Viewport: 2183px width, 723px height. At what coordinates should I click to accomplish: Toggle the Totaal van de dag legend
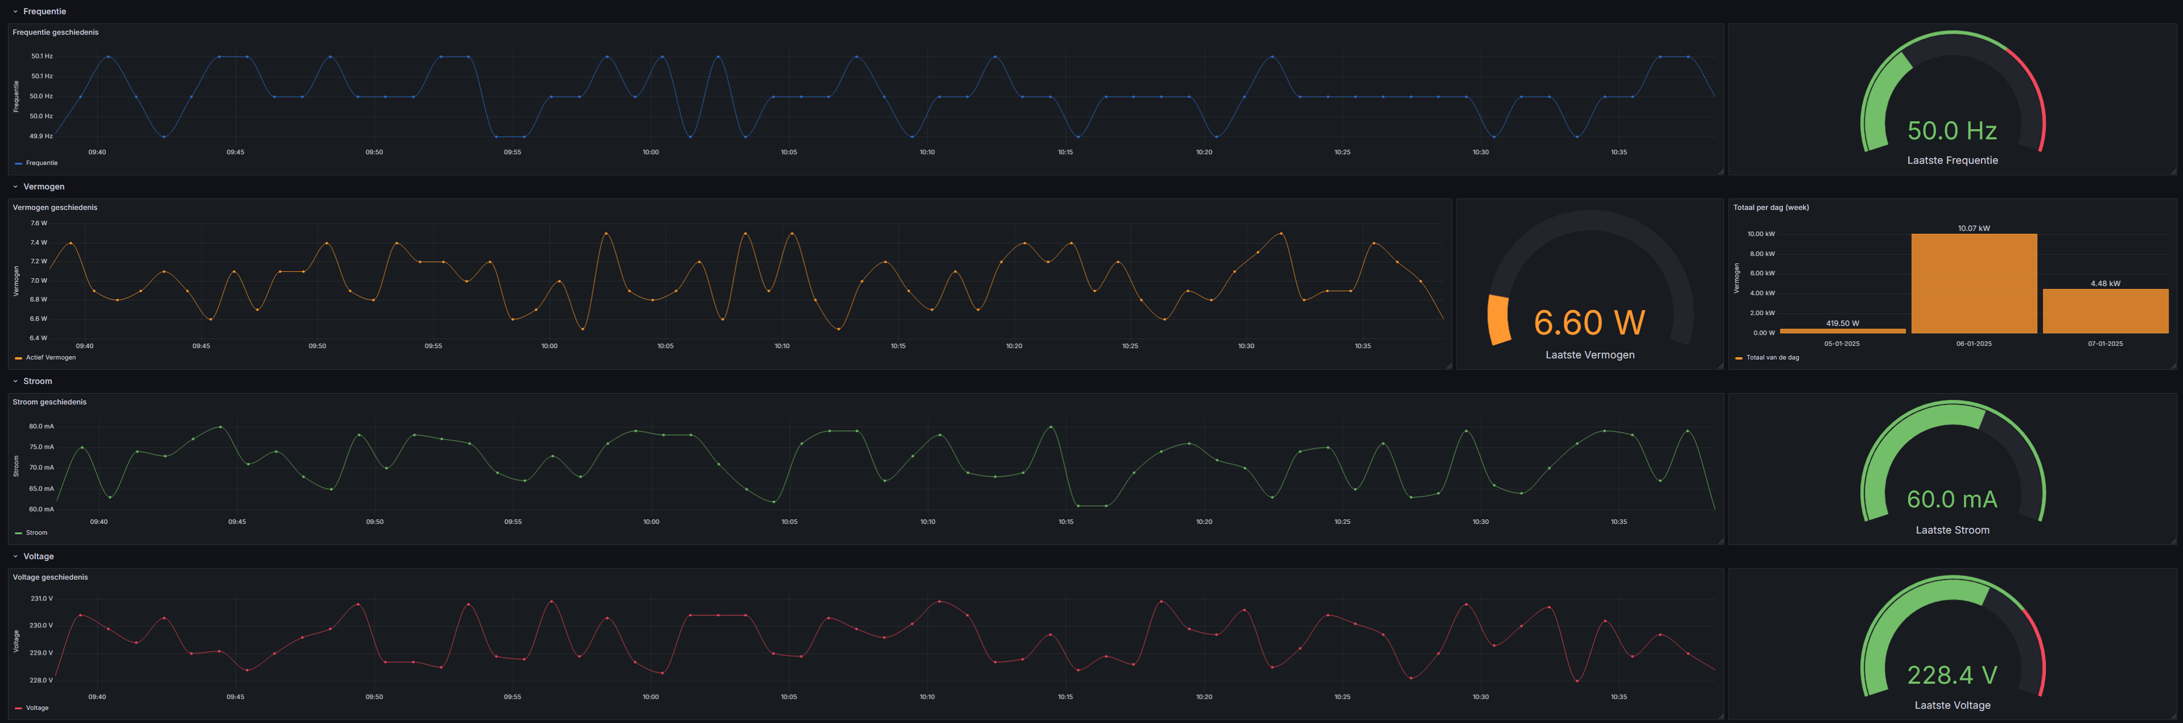click(x=1772, y=357)
